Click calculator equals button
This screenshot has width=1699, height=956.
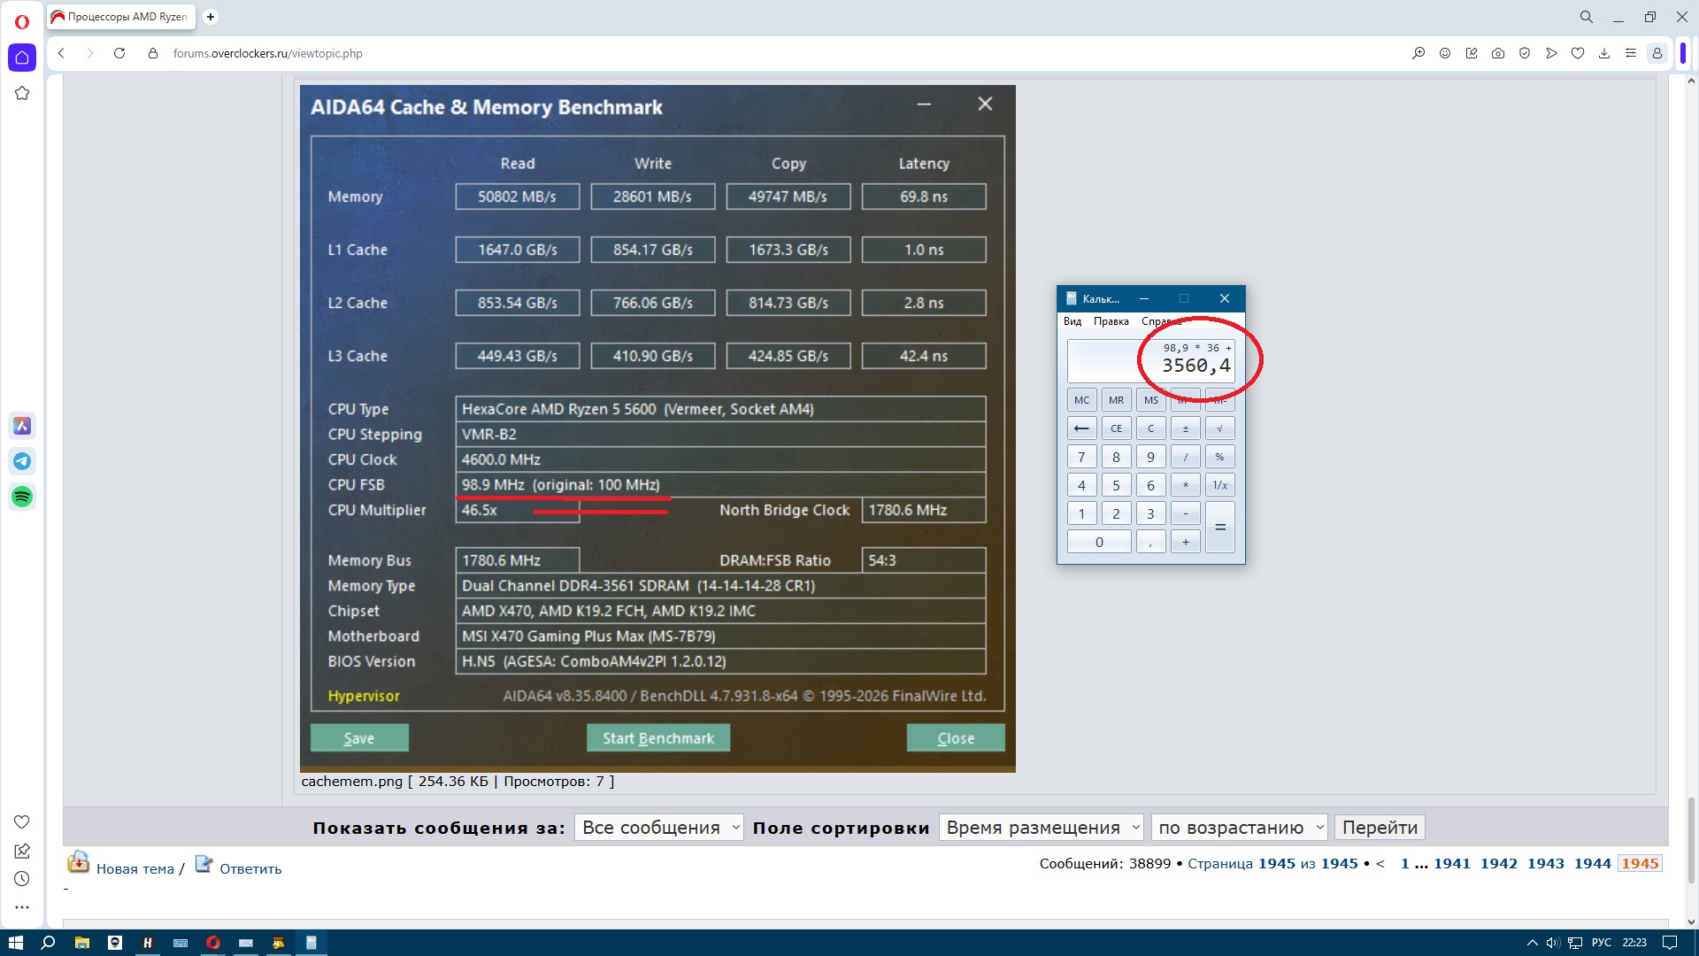[1219, 528]
